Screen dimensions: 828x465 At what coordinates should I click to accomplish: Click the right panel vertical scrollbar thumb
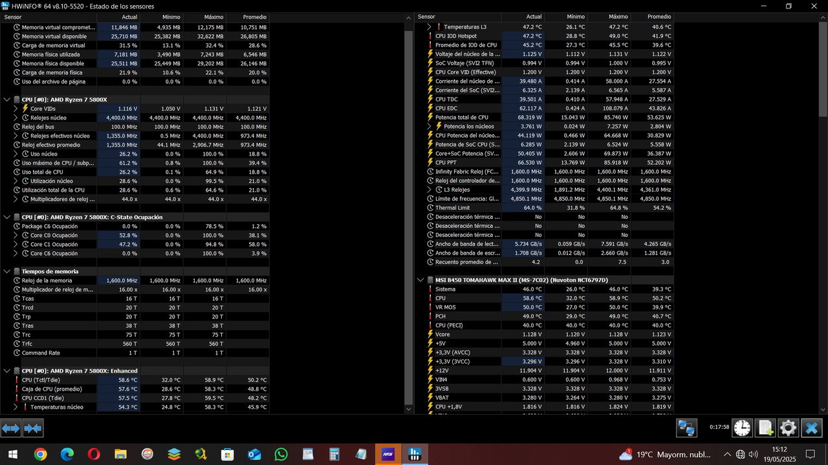(822, 70)
